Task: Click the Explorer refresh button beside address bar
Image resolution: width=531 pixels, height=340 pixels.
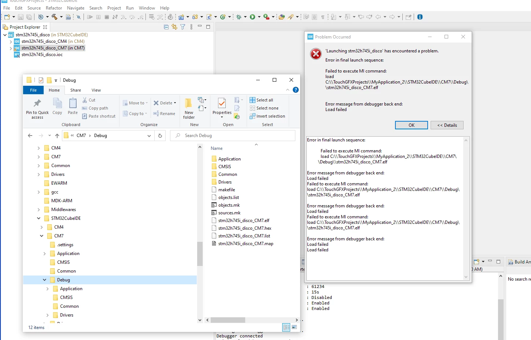Action: point(160,136)
